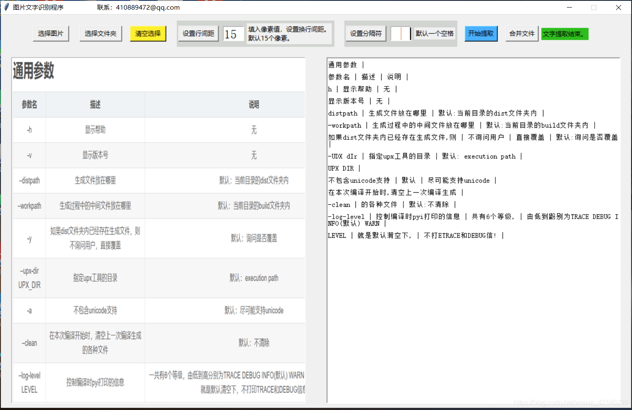
Task: Click the 显示版本号 cell in preview
Action: pyautogui.click(x=95, y=155)
